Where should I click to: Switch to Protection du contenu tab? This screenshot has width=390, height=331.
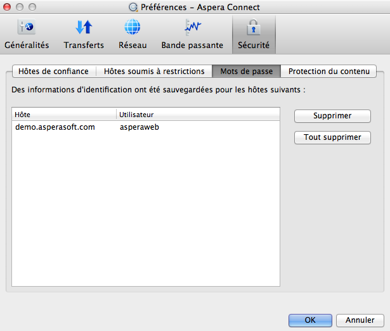click(329, 72)
